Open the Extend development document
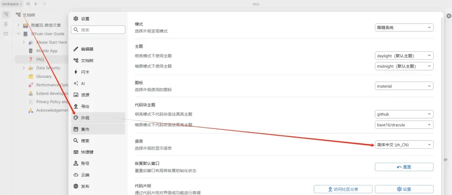The image size is (452, 195). (x=52, y=93)
